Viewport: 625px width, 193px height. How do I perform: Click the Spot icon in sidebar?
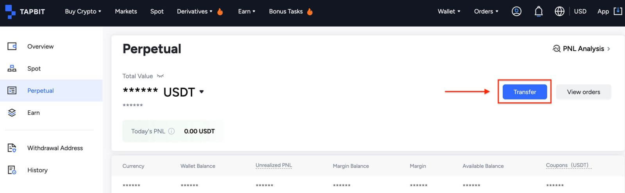12,69
